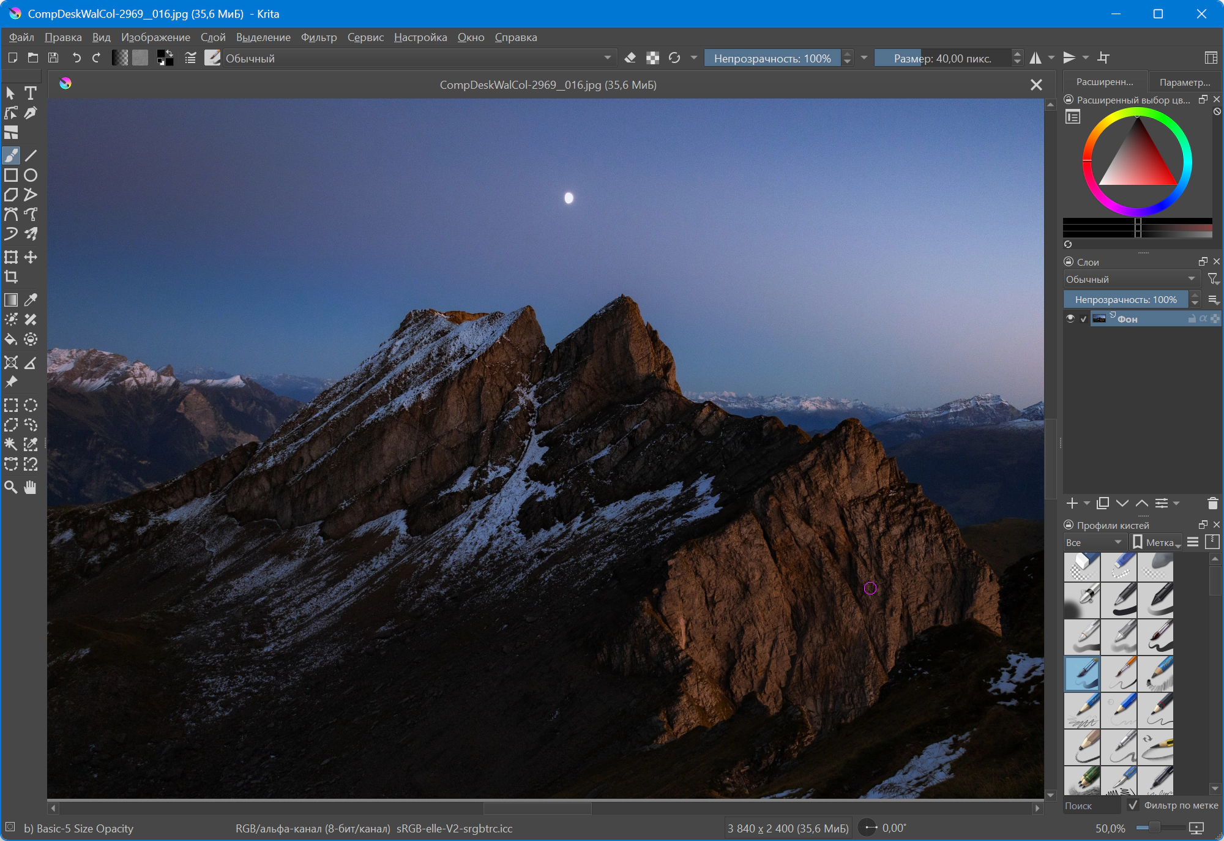
Task: Select the Polygon tool
Action: click(11, 195)
